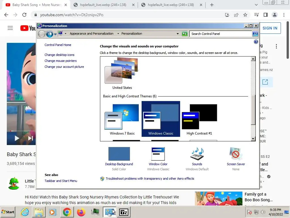Click the Appearance and Personalization breadcrumb

[x=91, y=33]
